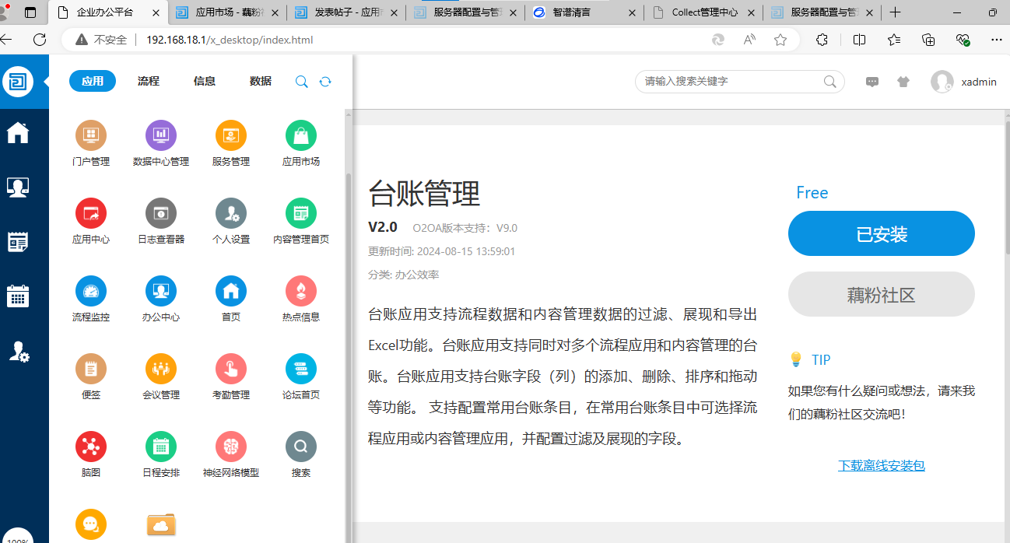Open 会议管理
This screenshot has width=1010, height=543.
tap(161, 377)
